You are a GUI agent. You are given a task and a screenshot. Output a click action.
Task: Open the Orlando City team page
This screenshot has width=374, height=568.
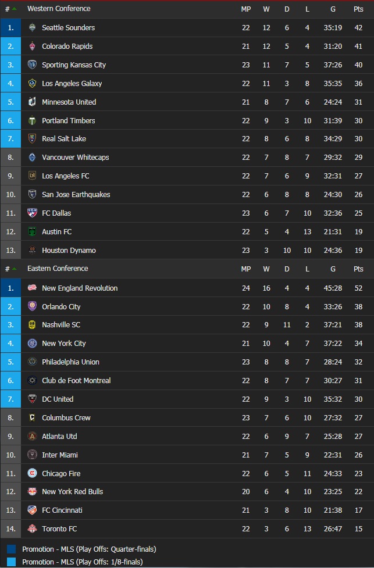(x=61, y=307)
